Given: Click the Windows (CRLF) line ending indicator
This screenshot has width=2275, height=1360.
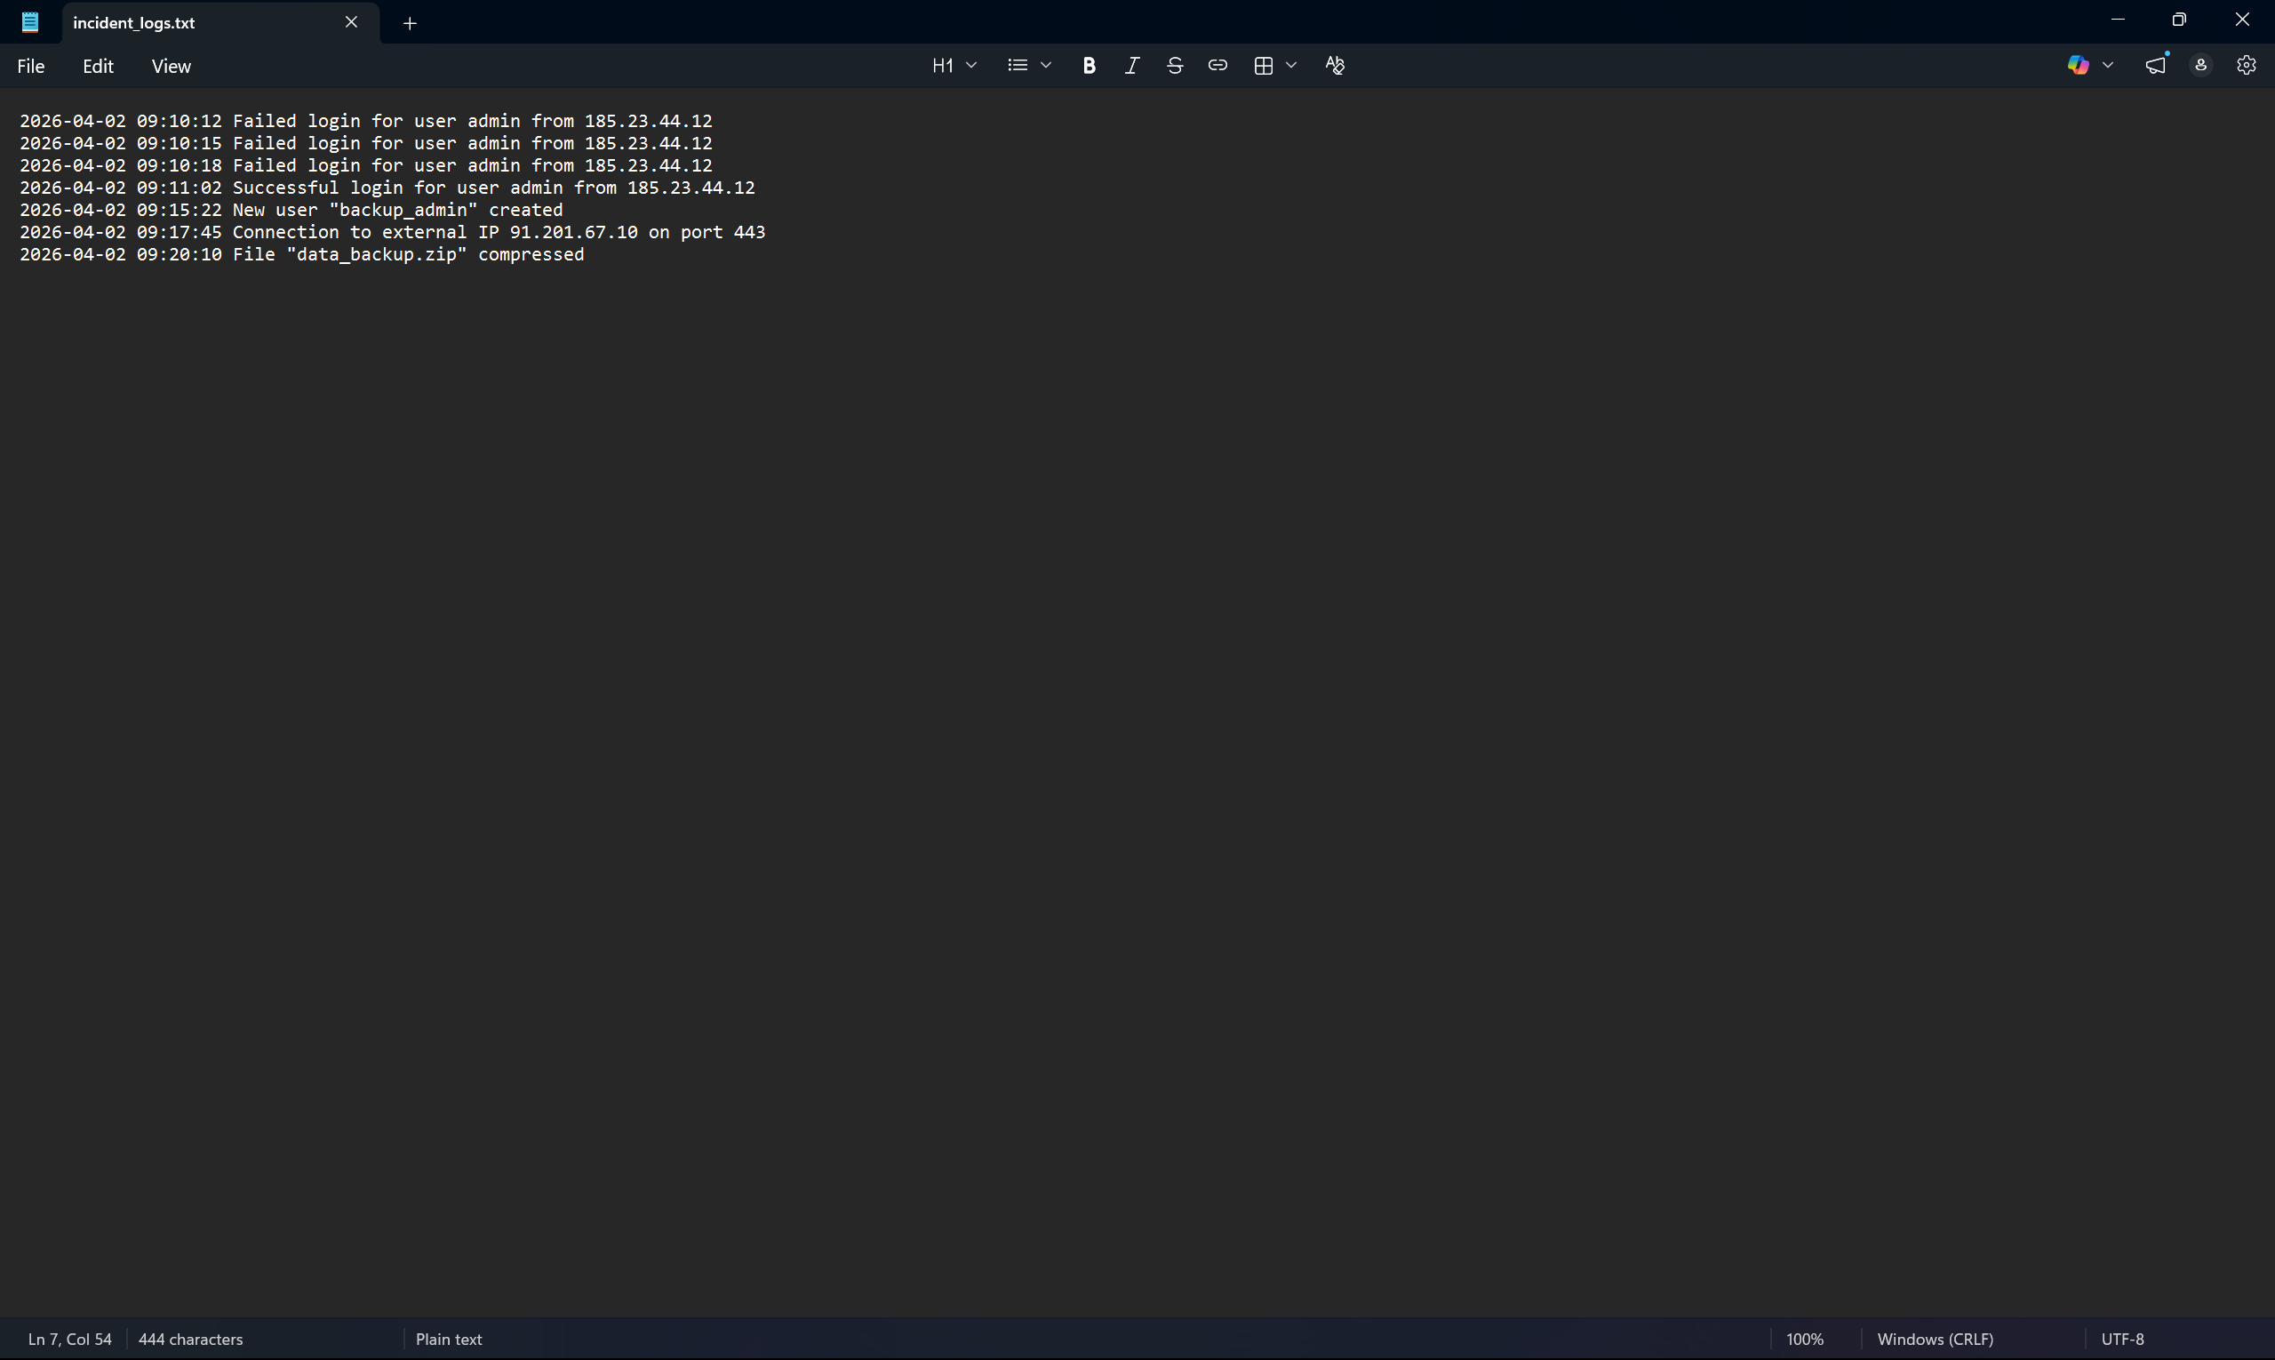Looking at the screenshot, I should [1934, 1339].
